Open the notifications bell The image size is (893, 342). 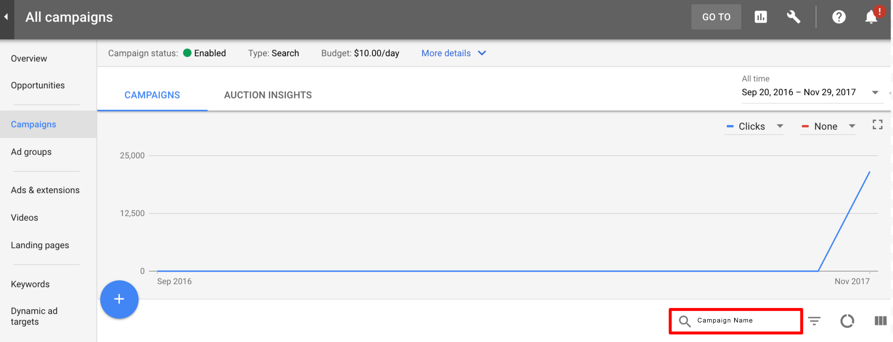coord(871,17)
